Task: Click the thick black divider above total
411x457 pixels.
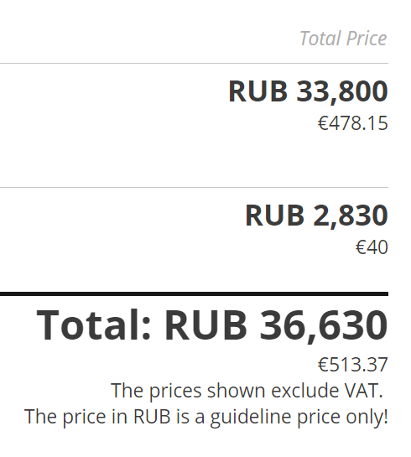Action: pos(194,293)
